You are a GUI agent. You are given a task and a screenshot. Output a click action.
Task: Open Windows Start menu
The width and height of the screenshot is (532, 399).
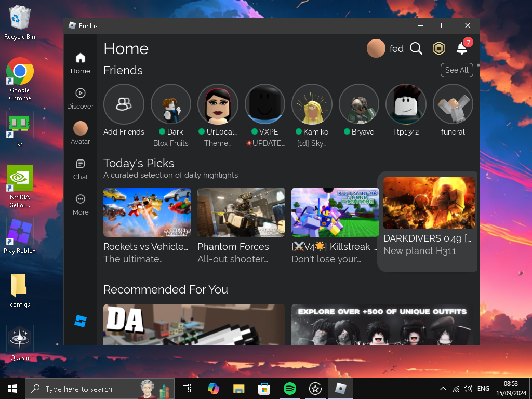tap(12, 389)
